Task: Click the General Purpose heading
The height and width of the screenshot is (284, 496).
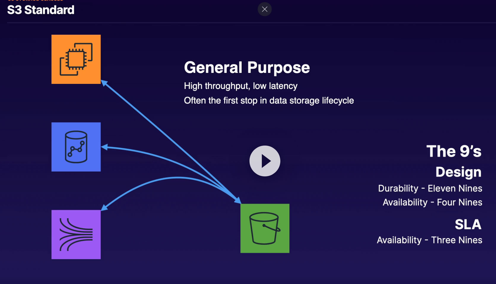Action: tap(247, 68)
